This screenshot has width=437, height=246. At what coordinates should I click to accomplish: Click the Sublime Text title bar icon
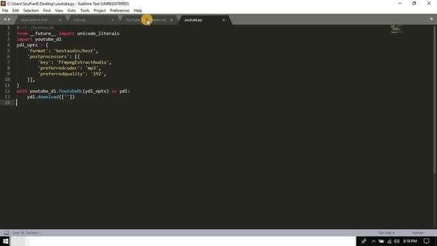click(x=3, y=3)
